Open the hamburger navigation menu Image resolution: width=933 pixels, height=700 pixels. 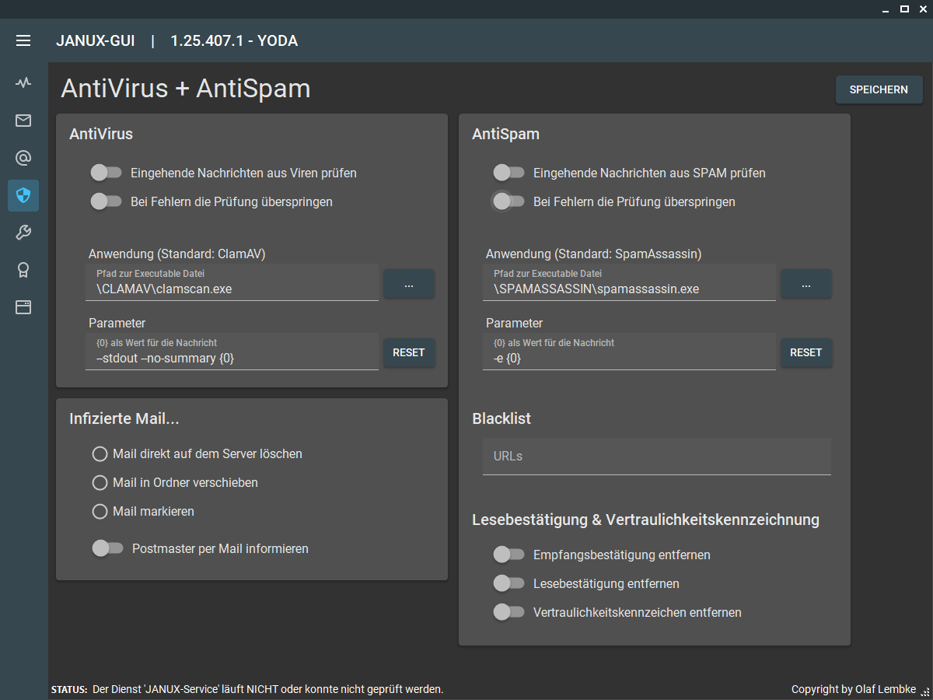(x=23, y=40)
